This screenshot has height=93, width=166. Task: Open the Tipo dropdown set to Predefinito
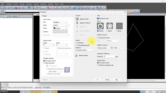(x=60, y=22)
